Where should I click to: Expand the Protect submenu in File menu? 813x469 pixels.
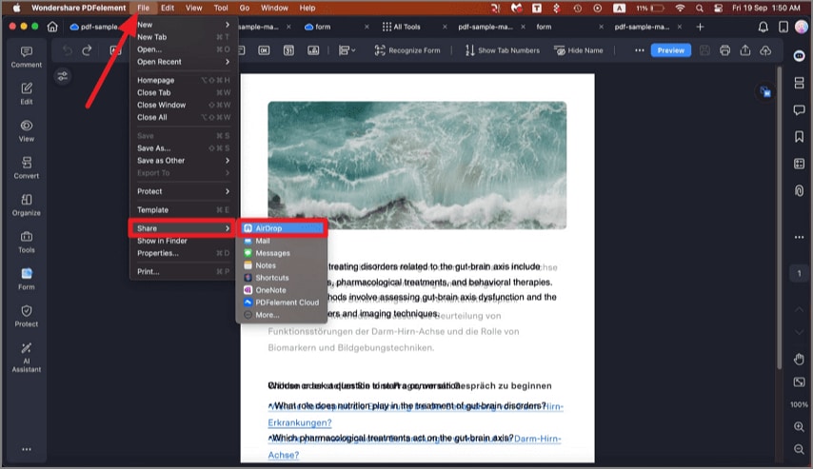click(183, 191)
